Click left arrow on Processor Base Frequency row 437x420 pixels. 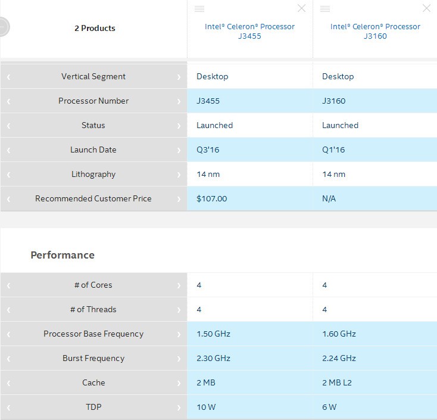coord(9,334)
